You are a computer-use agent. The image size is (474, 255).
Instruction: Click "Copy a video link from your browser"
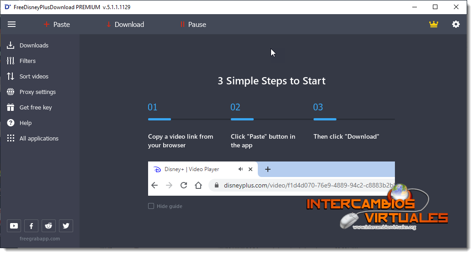pos(181,141)
